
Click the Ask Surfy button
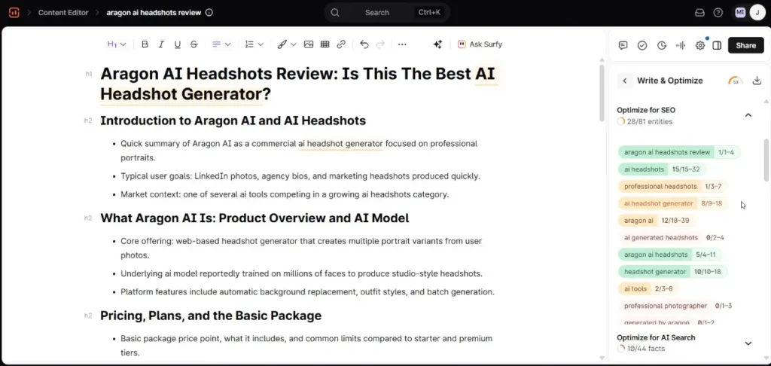pos(480,44)
